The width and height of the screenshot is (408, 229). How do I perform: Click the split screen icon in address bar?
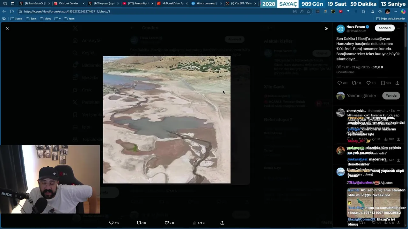tap(295, 11)
